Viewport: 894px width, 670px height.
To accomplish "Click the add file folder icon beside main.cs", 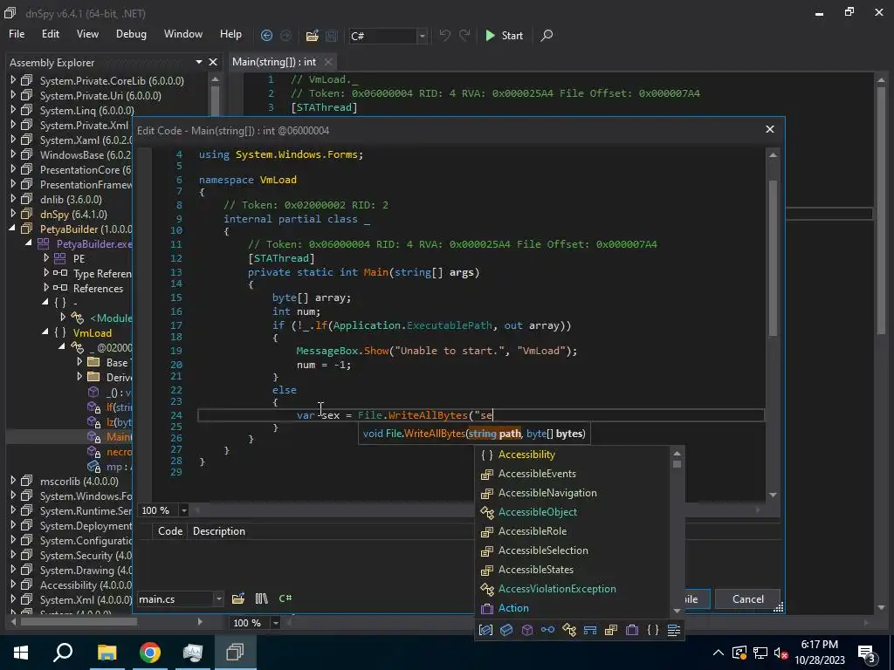I will click(238, 598).
